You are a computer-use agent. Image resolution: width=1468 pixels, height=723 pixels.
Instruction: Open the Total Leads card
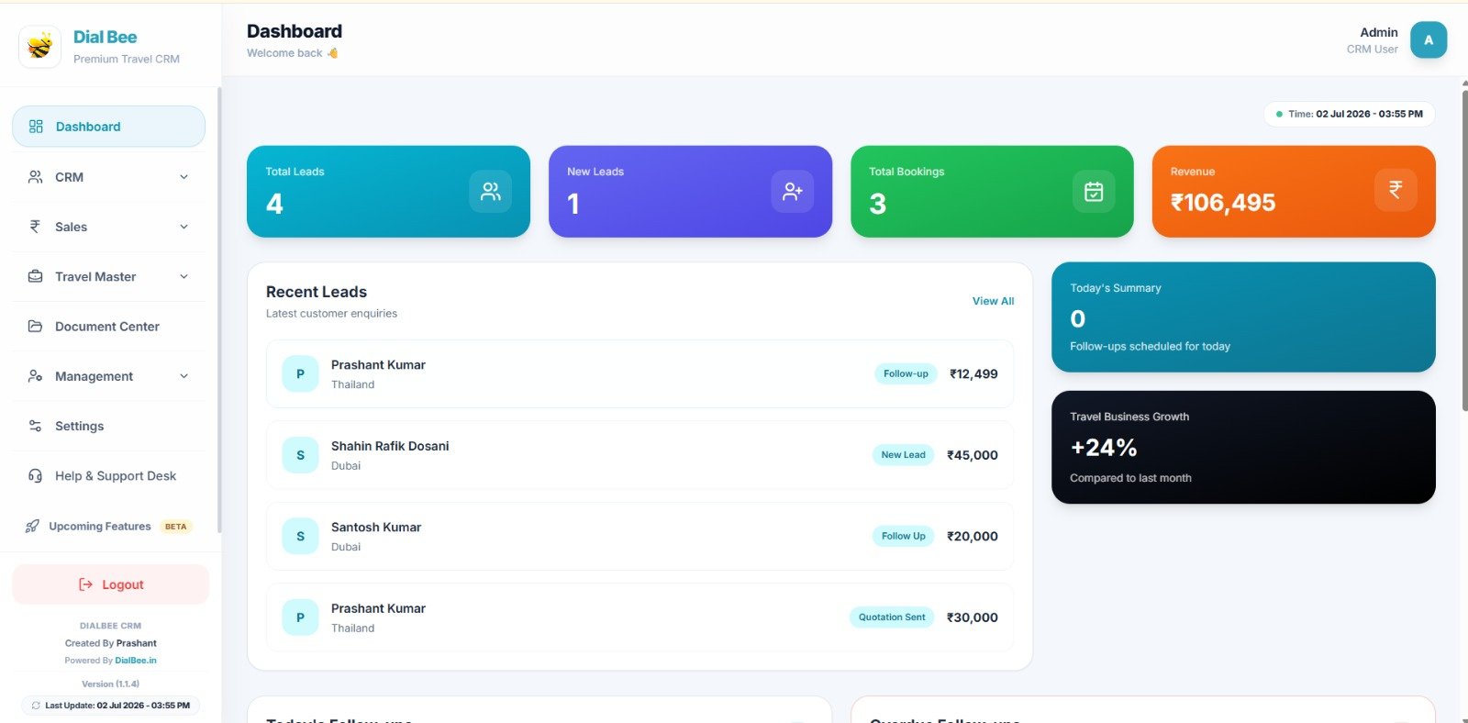click(388, 191)
